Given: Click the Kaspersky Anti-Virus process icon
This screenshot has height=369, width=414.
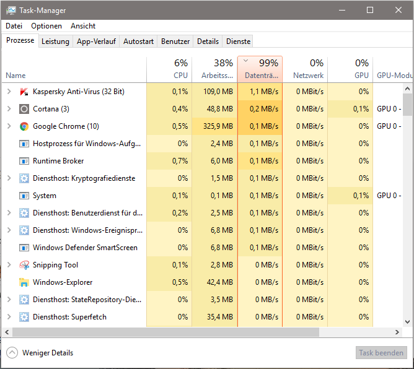Looking at the screenshot, I should click(x=24, y=92).
